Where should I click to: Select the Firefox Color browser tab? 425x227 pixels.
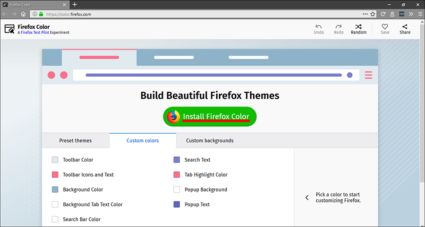[x=34, y=5]
